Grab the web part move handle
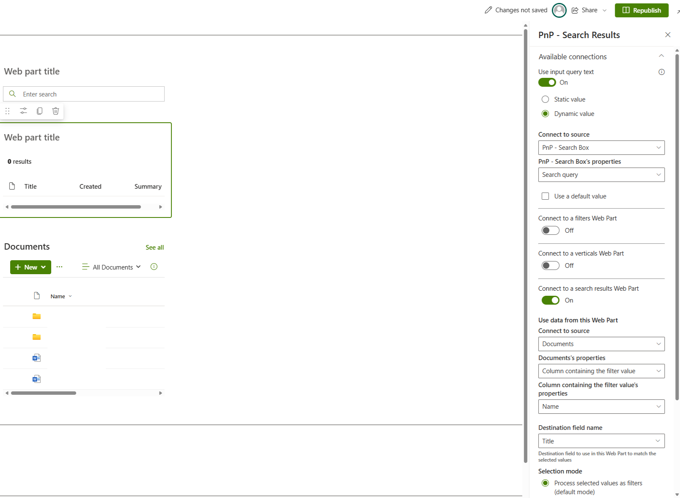Screen dimensions: 680x498 pos(7,111)
